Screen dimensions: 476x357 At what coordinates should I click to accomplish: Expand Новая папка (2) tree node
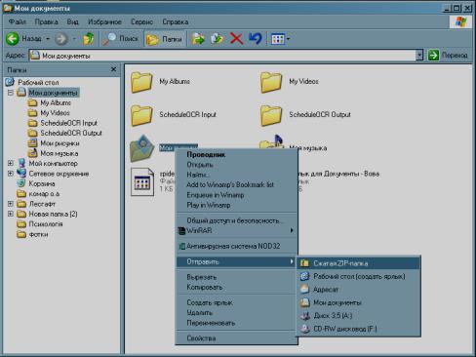click(11, 214)
